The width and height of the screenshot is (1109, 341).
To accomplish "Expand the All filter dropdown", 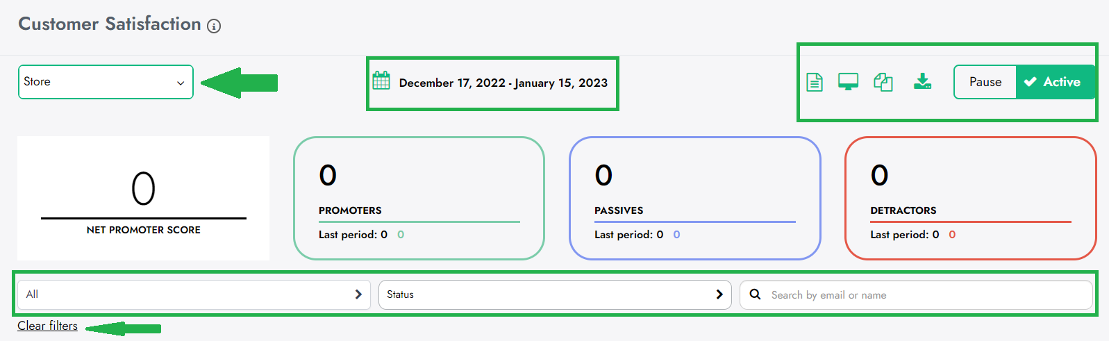I will pyautogui.click(x=193, y=294).
